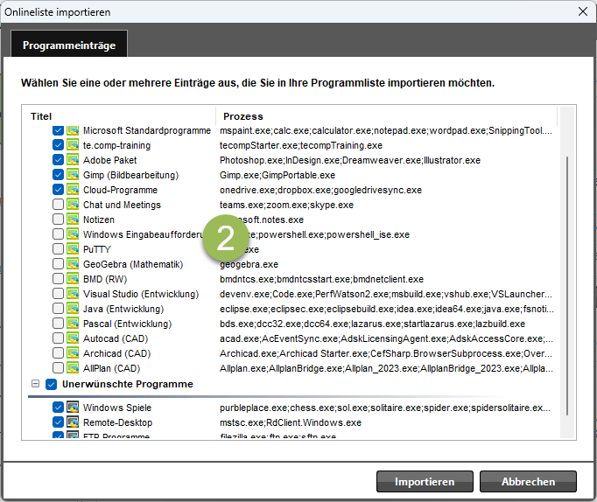The image size is (597, 502).
Task: Select the process text 'geogebra.exe'
Action: [x=249, y=264]
